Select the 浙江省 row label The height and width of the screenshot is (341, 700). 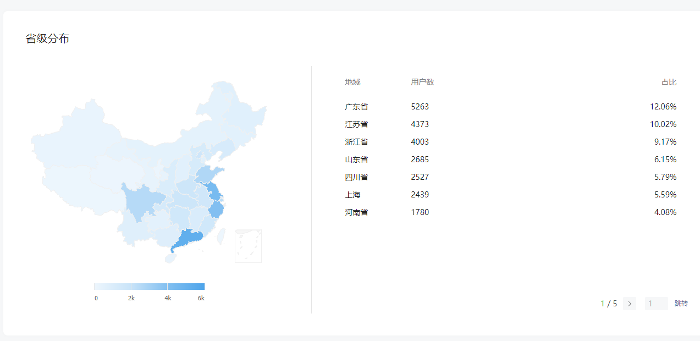[x=356, y=142]
